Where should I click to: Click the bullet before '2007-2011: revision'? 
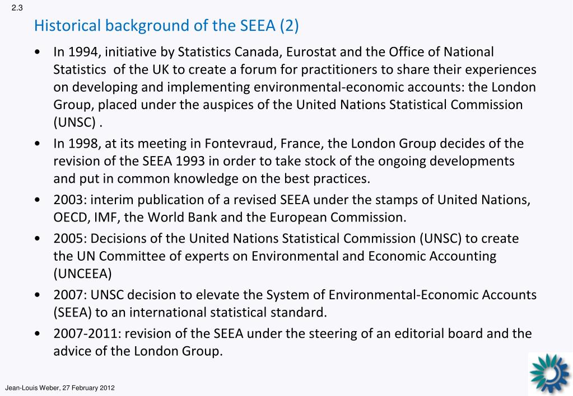click(38, 333)
